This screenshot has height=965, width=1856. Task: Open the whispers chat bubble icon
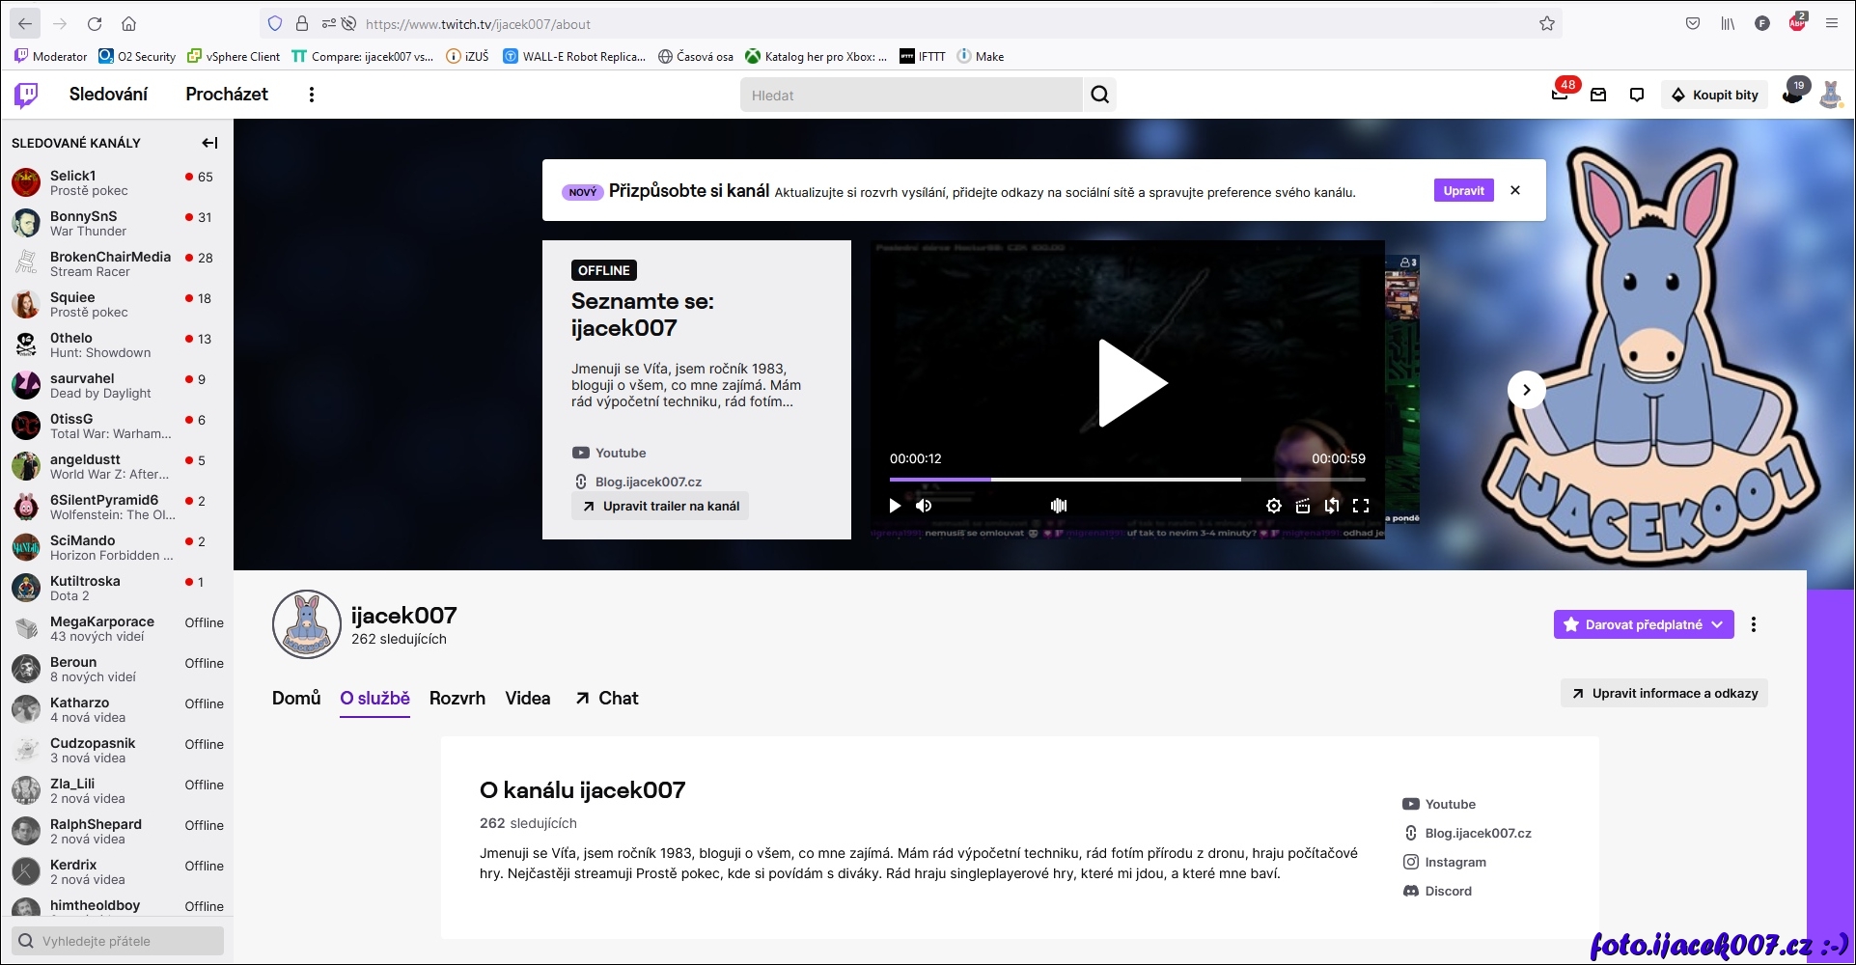click(x=1637, y=95)
